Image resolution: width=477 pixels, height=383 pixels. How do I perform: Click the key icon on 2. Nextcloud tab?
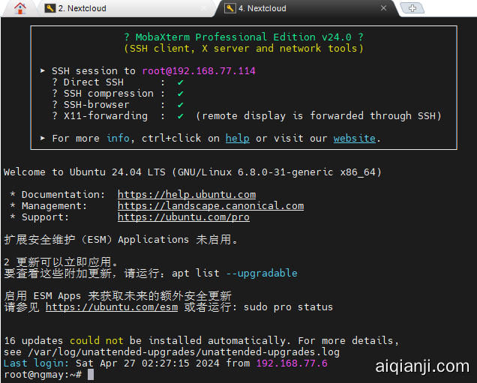[x=50, y=8]
